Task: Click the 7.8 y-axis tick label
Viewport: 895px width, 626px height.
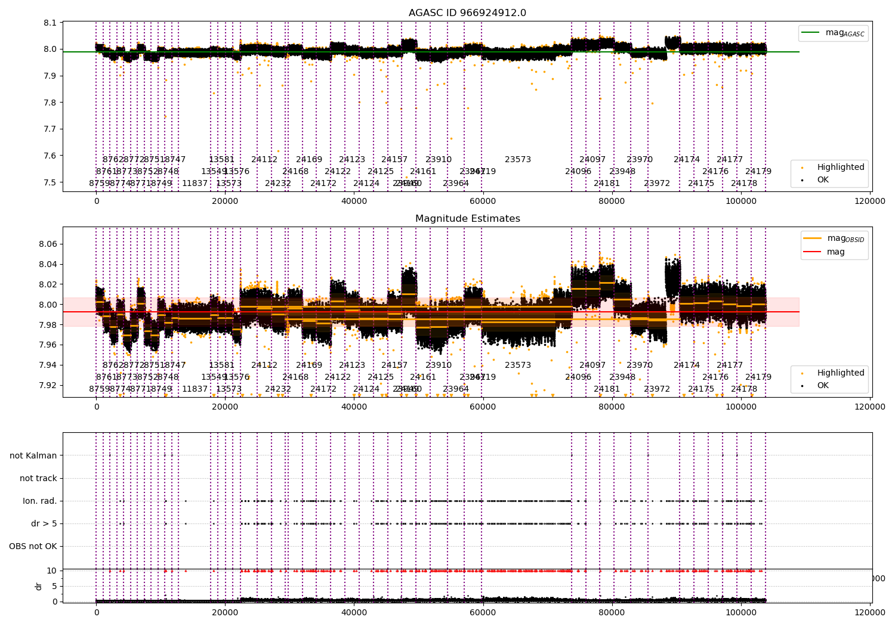Action: tap(50, 103)
